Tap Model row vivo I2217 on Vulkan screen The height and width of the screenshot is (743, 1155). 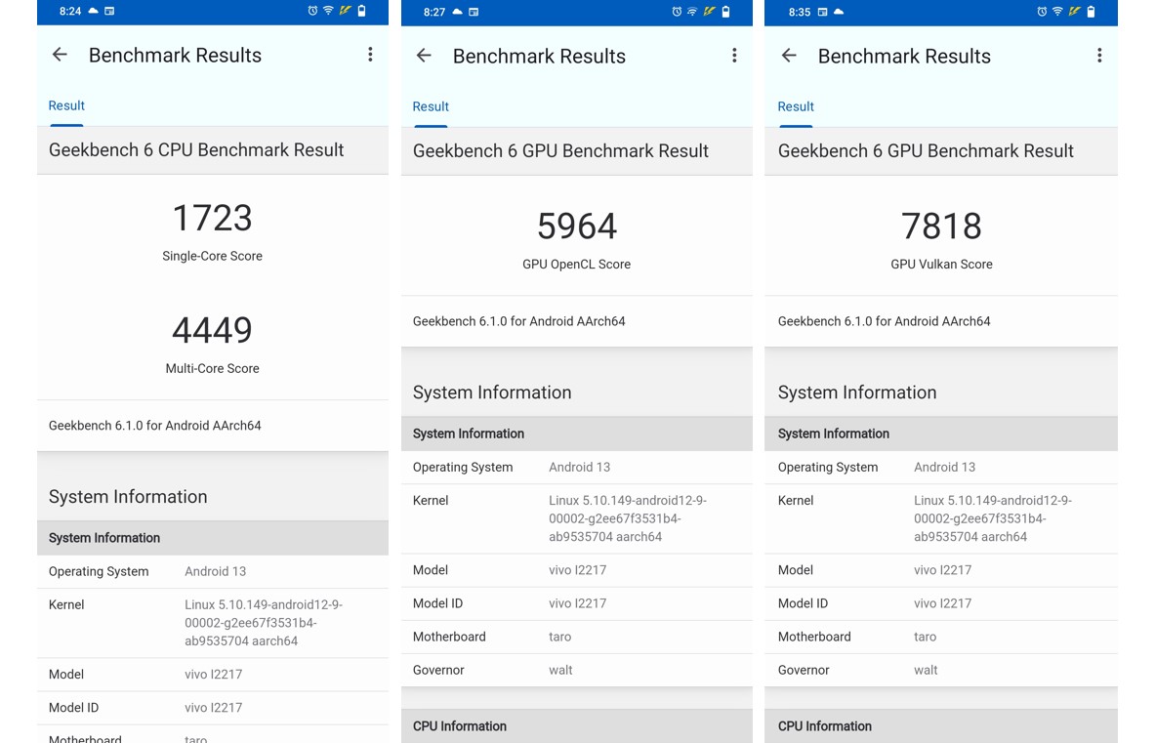[941, 570]
